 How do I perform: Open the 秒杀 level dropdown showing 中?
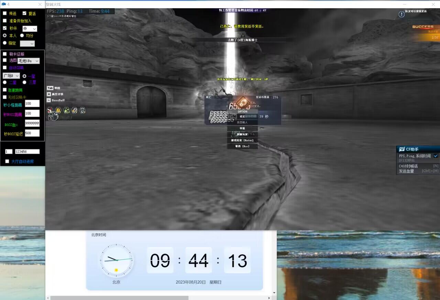click(30, 29)
